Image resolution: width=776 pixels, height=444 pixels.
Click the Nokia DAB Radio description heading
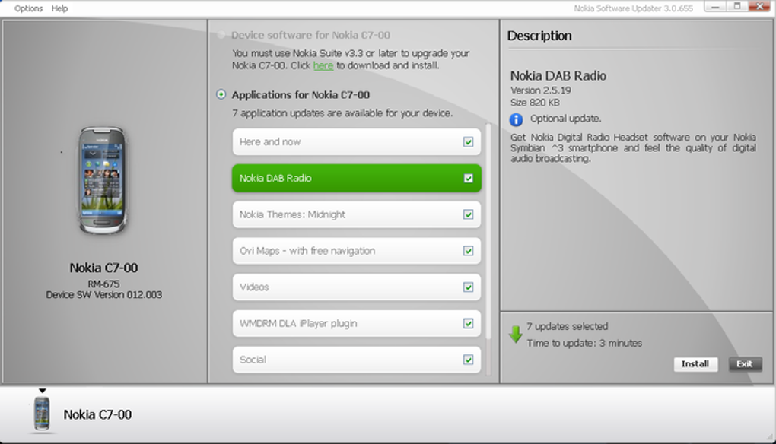coord(558,76)
